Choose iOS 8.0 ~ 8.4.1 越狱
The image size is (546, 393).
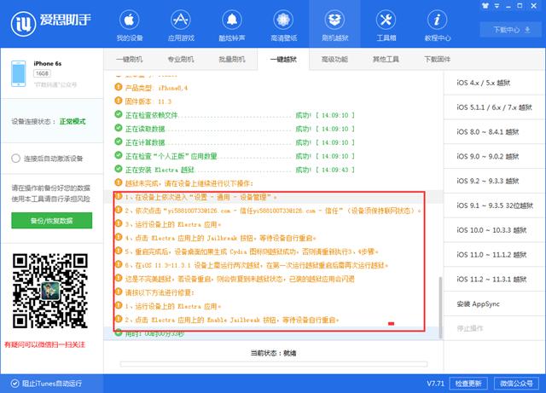coord(495,131)
